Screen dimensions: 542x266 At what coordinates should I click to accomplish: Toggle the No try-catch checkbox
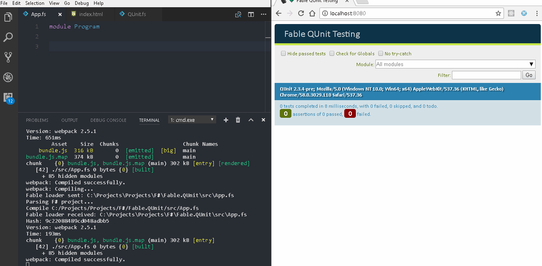pyautogui.click(x=381, y=53)
